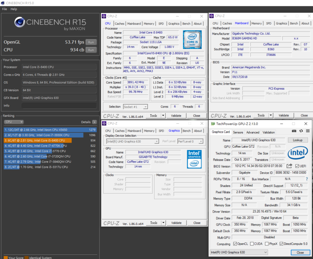The image size is (313, 259).
Task: Select the Xeon X5650 top ranking bar
Action: click(x=49, y=129)
